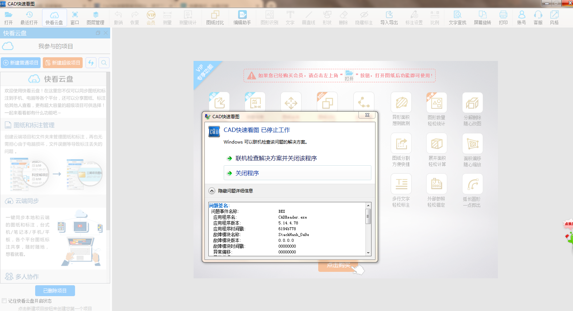Click the 打开 (Open) toolbar icon

pyautogui.click(x=8, y=18)
